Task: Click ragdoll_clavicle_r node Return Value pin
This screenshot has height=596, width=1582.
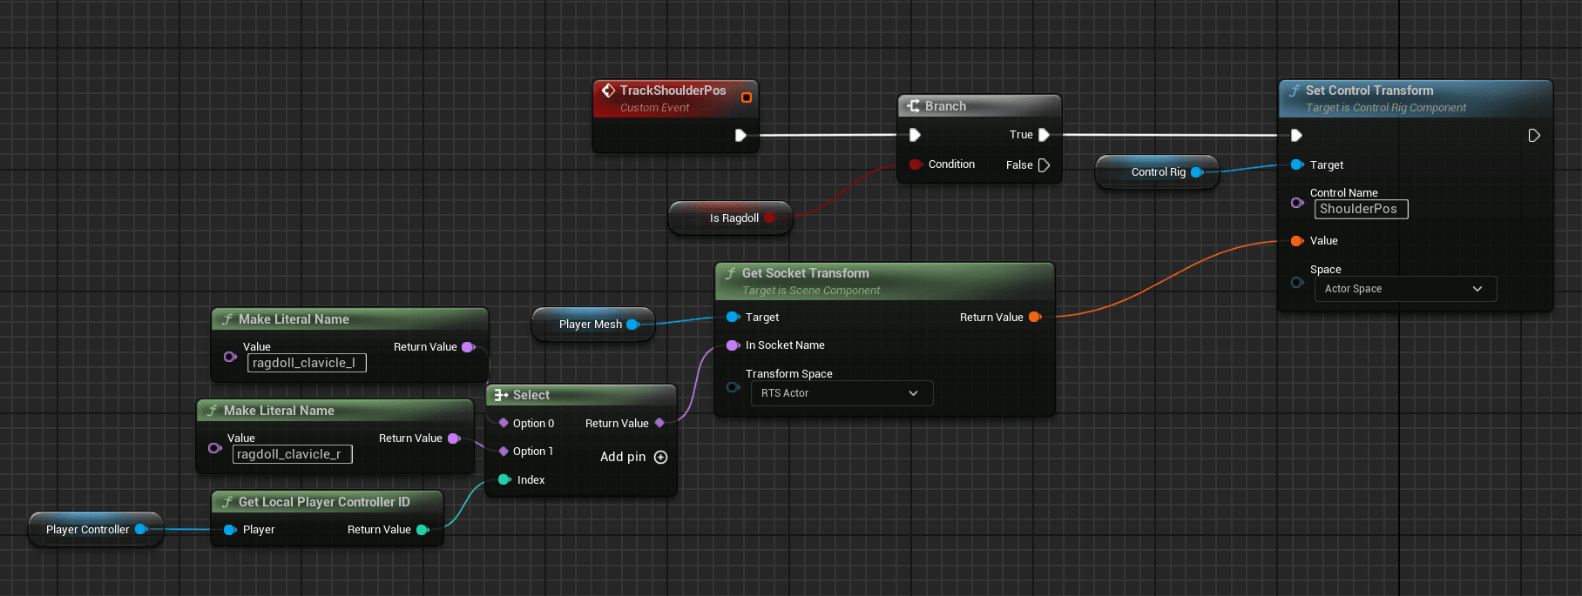Action: point(453,439)
